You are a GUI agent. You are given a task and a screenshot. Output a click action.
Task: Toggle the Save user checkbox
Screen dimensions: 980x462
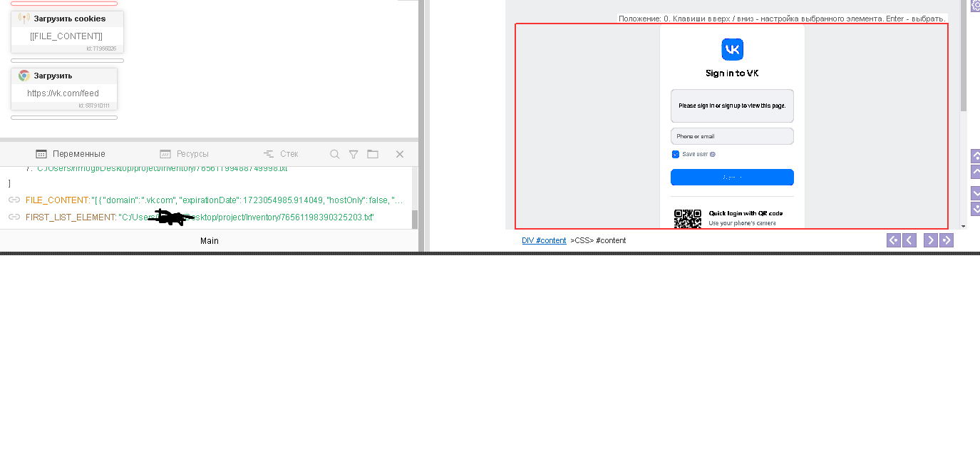pyautogui.click(x=676, y=154)
